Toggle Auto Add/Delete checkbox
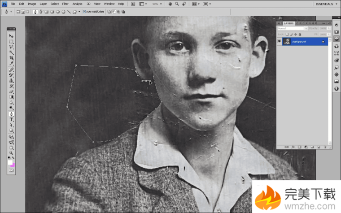 click(84, 12)
